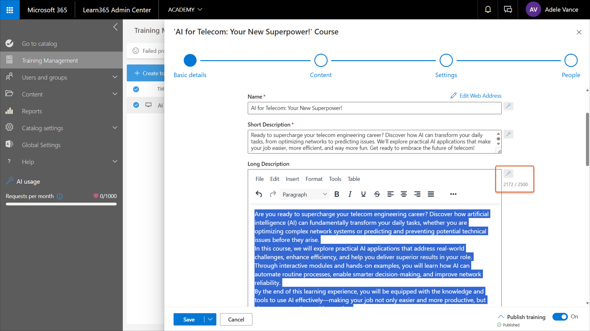Uncheck the AI course row checkbox

coord(136,105)
